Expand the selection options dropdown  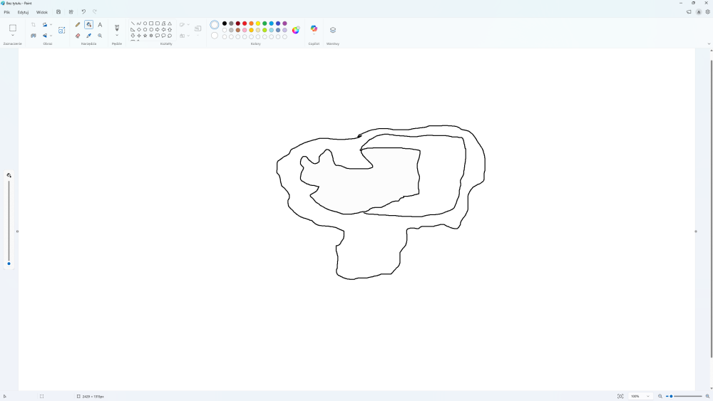(x=13, y=36)
